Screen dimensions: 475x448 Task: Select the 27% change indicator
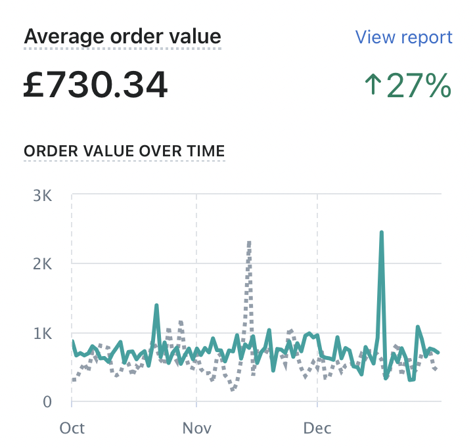(418, 85)
